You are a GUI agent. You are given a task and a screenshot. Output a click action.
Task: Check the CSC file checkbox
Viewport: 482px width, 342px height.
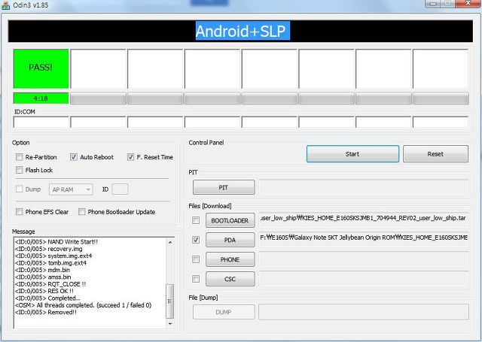point(196,279)
